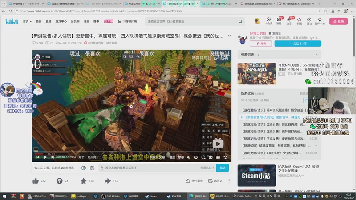Toggle 字幕 subtitles in player

click(x=181, y=157)
